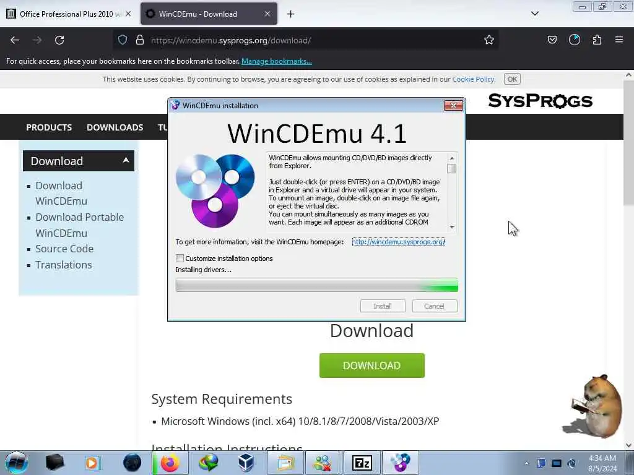Open a new browser tab

pos(291,14)
